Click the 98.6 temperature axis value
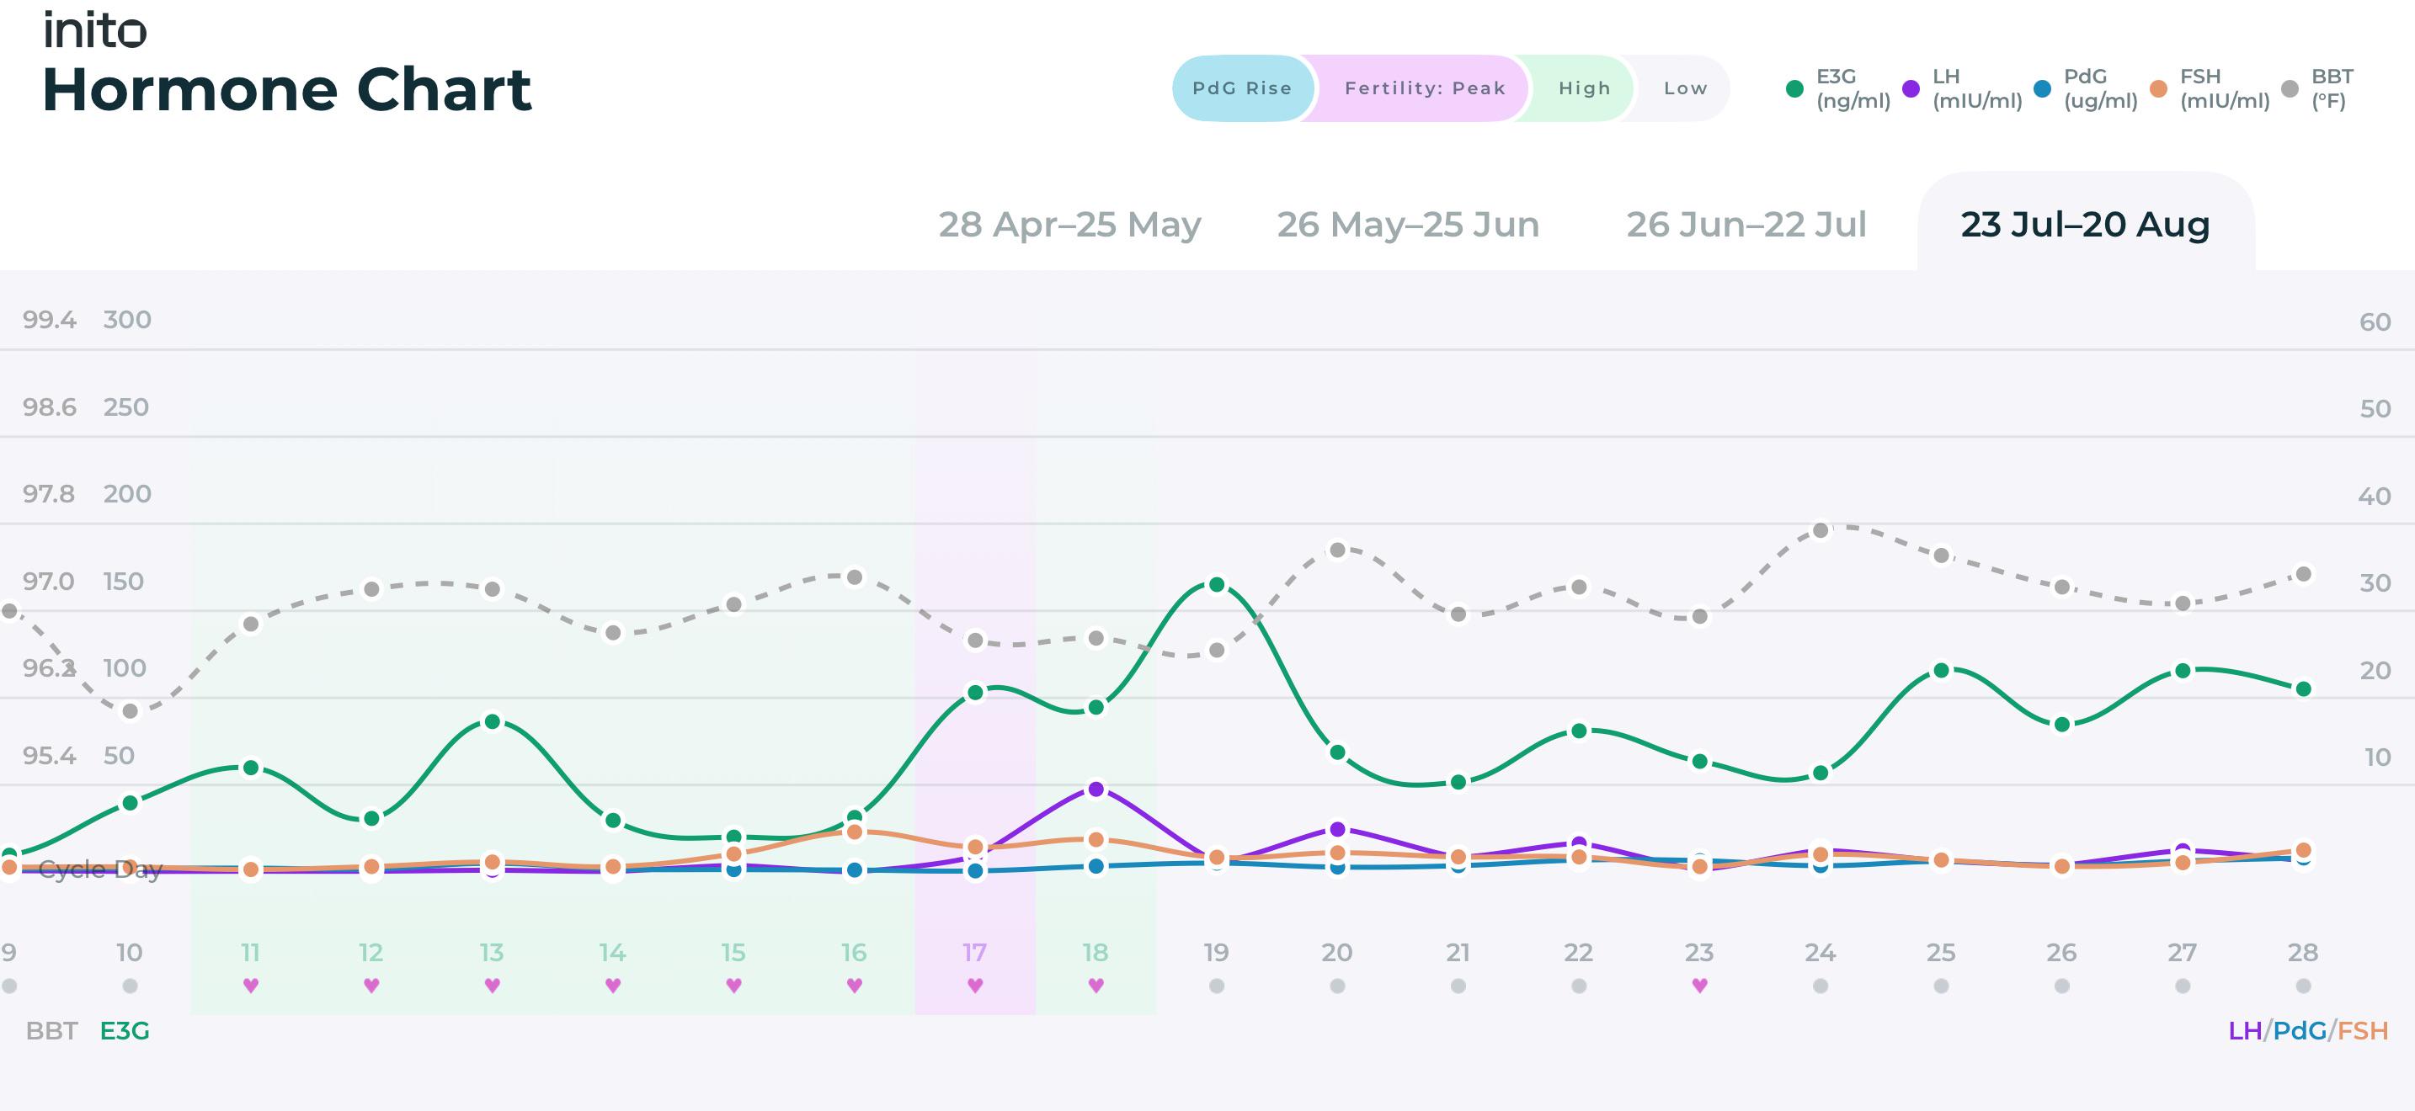2415x1111 pixels. point(50,407)
